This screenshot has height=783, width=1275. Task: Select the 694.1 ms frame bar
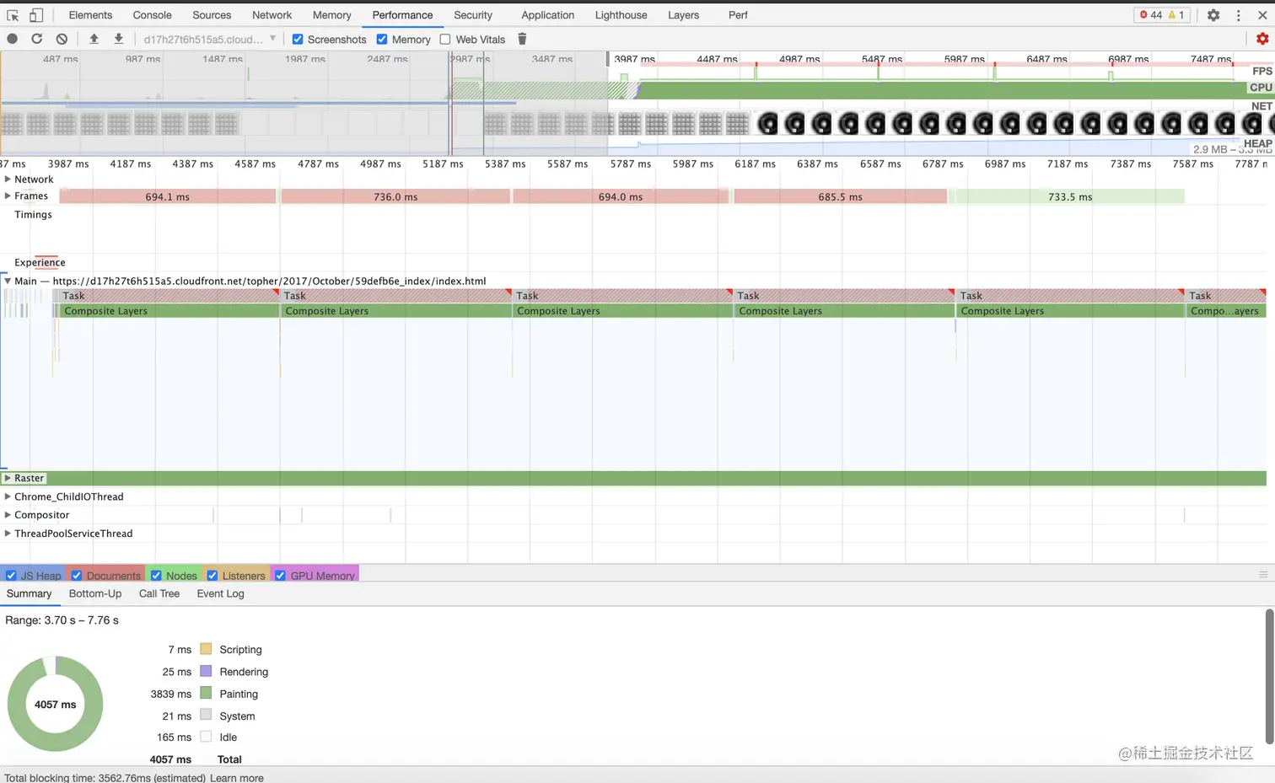click(x=167, y=196)
